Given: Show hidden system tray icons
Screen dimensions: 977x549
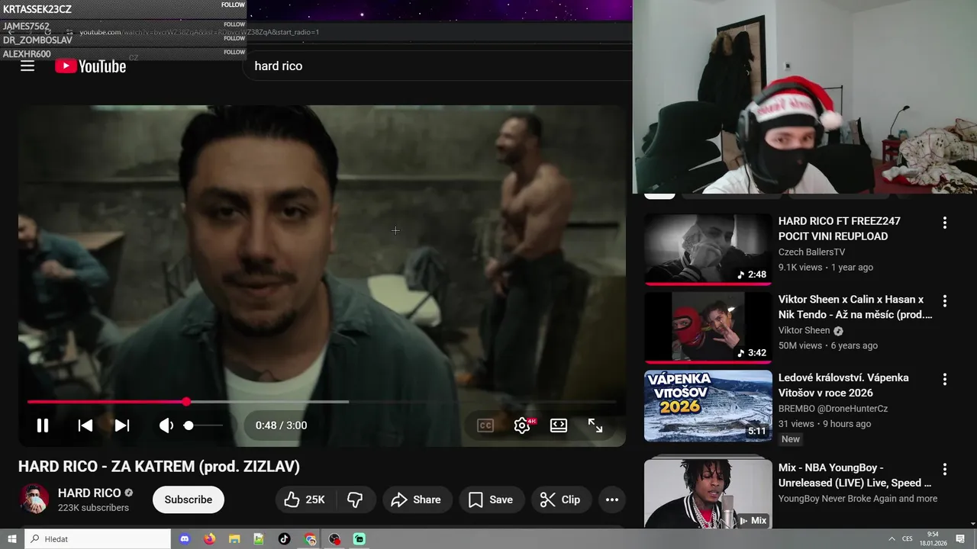Looking at the screenshot, I should [x=892, y=539].
